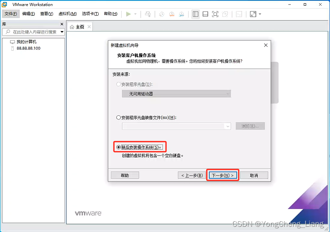
Task: Select 安装程序光盘映像文件(iso) radio button
Action: [x=118, y=117]
